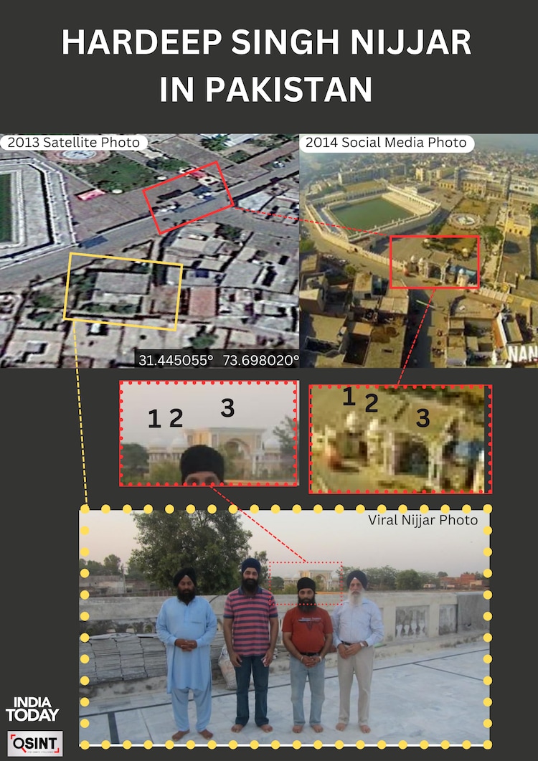Click the green pool in aerial photo
The height and width of the screenshot is (761, 538).
[x=371, y=212]
